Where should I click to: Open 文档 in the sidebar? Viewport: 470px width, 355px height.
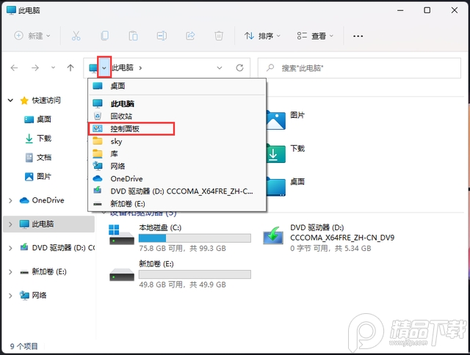[38, 158]
